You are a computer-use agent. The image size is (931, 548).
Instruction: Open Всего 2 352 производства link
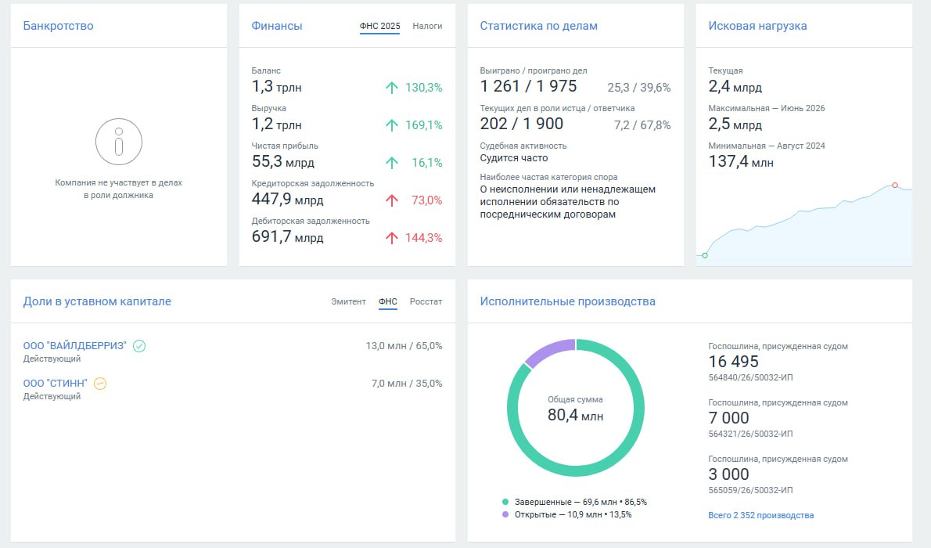pos(760,515)
